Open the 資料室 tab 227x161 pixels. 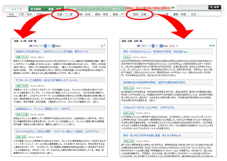pos(115,9)
